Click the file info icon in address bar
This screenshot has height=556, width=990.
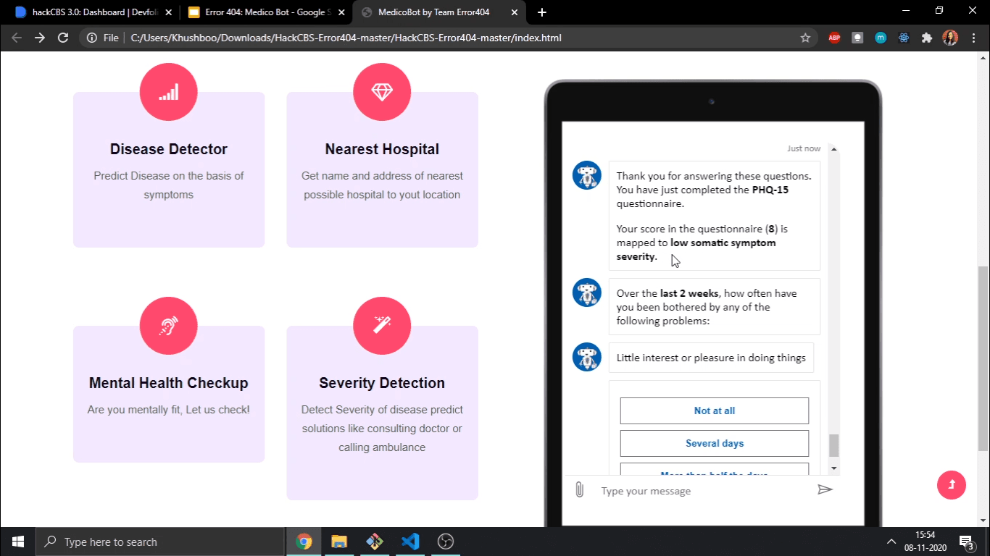point(92,38)
